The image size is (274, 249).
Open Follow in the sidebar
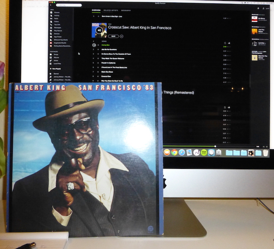tap(56, 22)
